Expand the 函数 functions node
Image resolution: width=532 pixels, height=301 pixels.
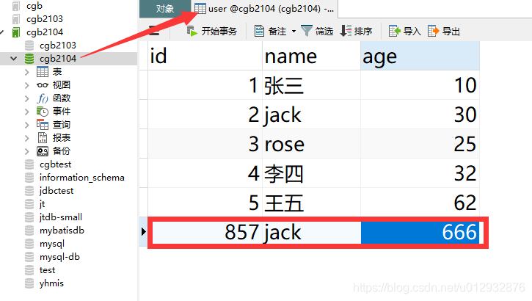tap(27, 98)
